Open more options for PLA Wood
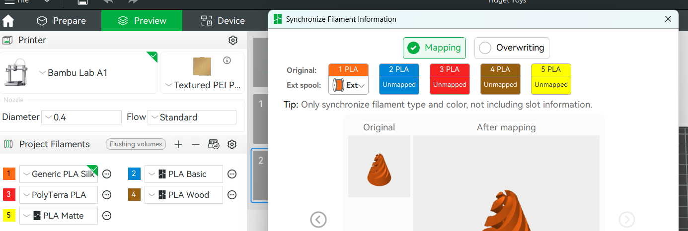 (x=232, y=195)
